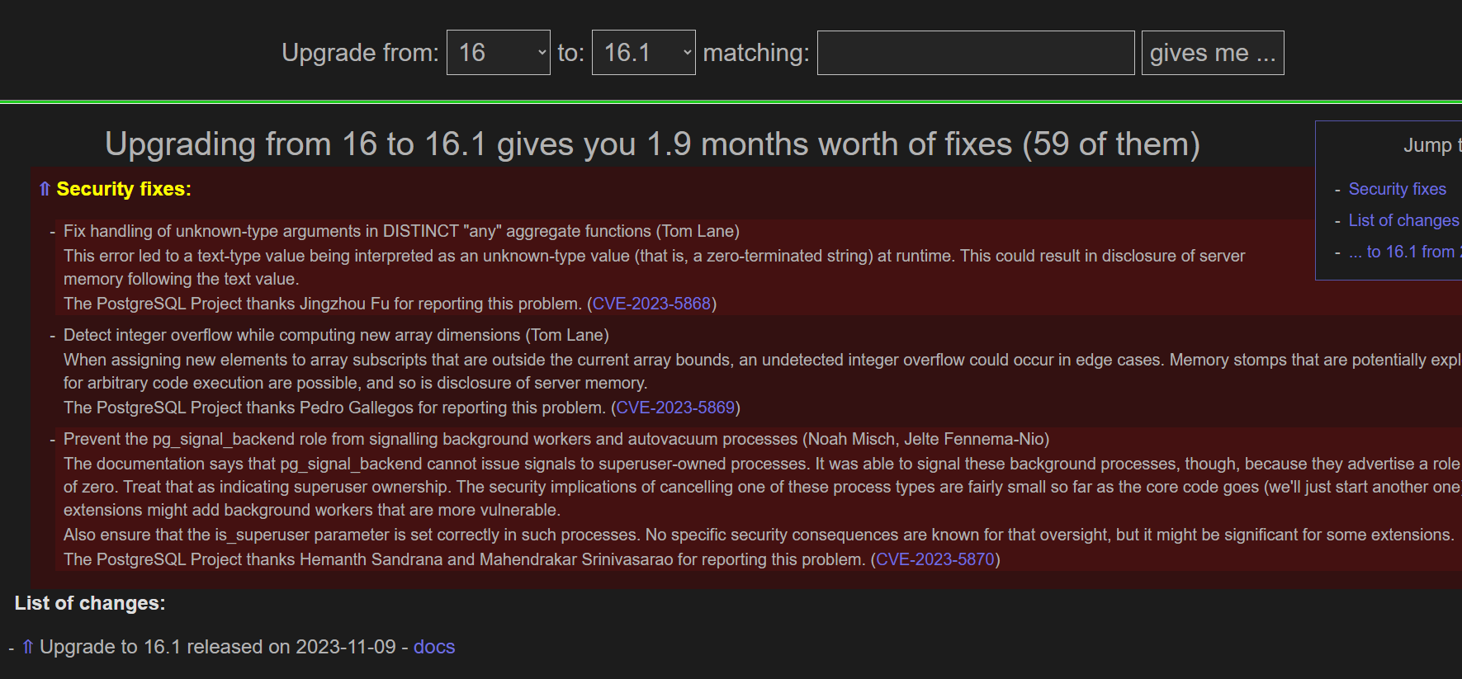Jump to Security fixes via sidebar link
Viewport: 1462px width, 679px height.
click(x=1397, y=189)
